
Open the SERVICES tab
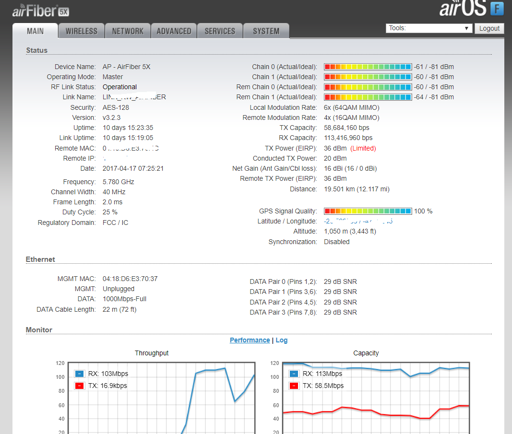coord(220,31)
